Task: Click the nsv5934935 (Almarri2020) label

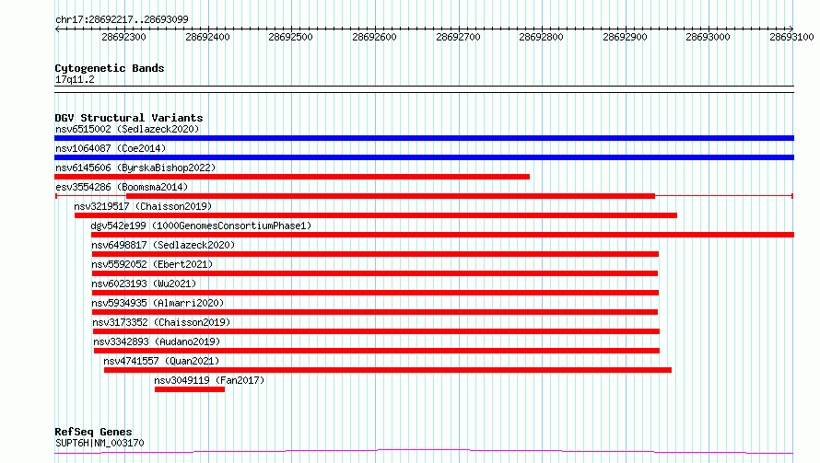Action: pyautogui.click(x=158, y=303)
